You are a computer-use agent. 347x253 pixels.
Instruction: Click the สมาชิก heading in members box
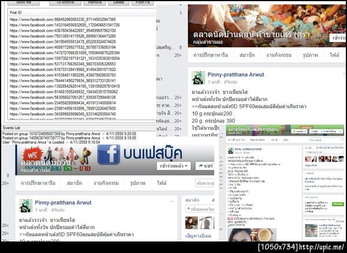(193, 200)
